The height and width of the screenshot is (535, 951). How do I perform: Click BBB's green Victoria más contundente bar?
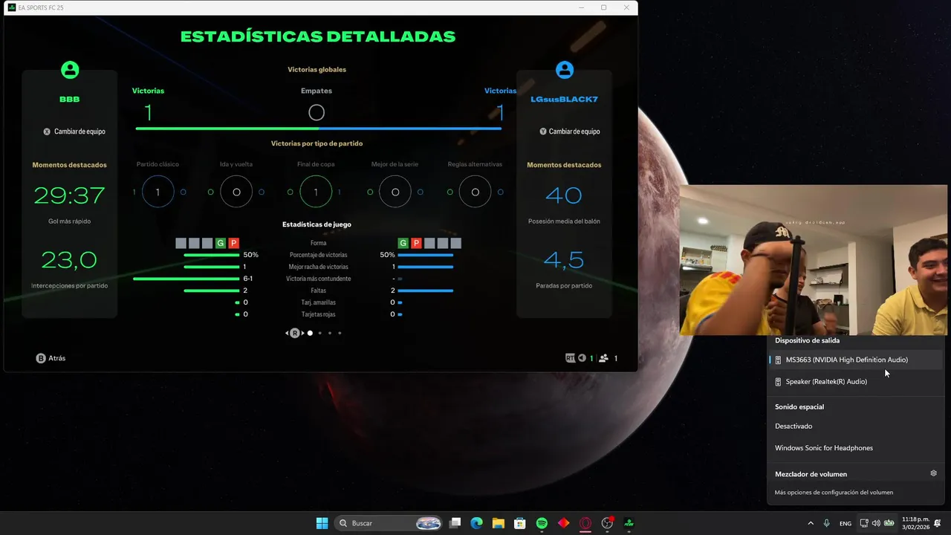point(186,279)
